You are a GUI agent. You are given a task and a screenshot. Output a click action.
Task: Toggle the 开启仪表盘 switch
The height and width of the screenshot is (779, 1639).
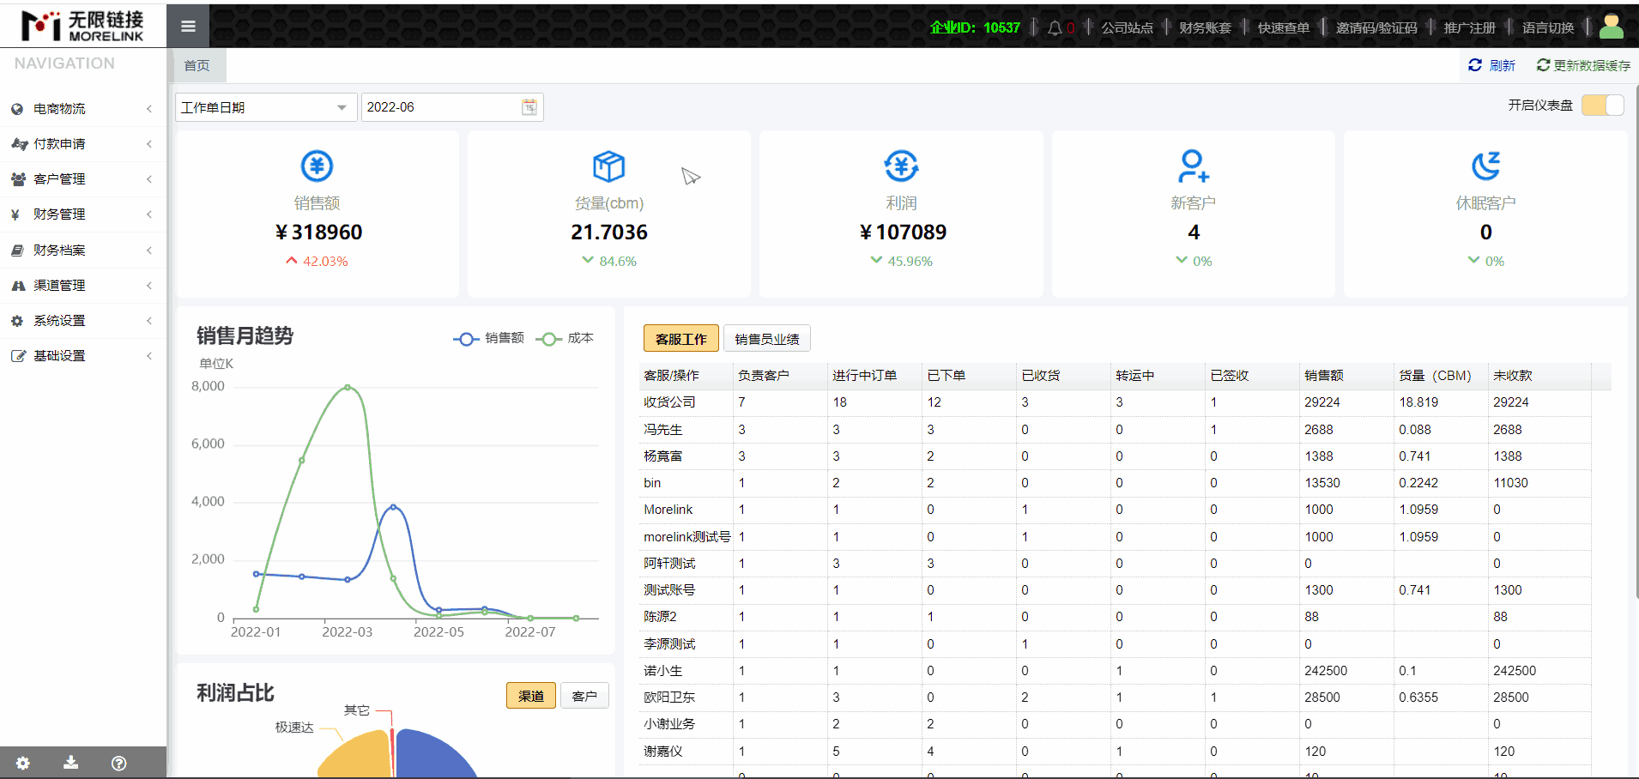pos(1601,104)
